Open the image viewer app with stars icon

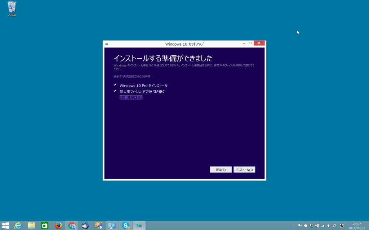coord(98,226)
